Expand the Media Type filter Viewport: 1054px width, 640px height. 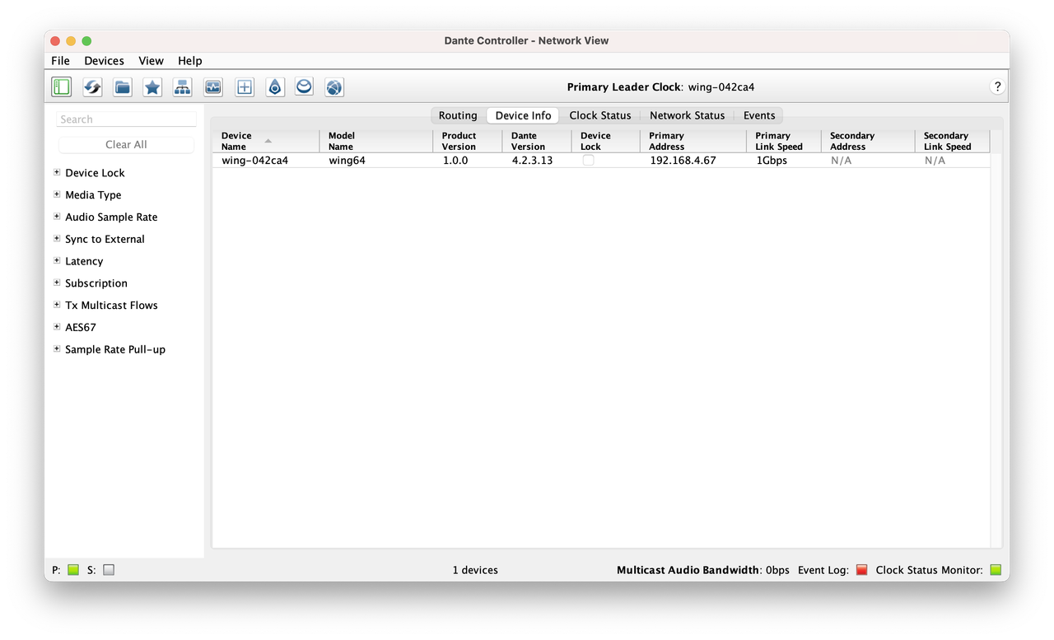click(57, 194)
